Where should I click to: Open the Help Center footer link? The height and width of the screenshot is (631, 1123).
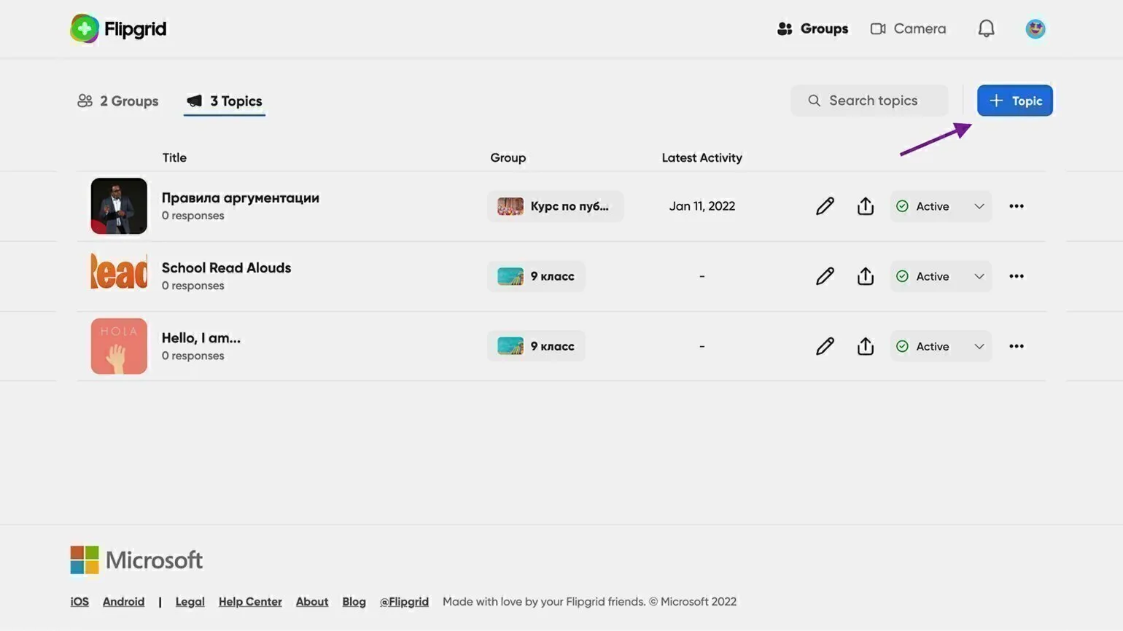pyautogui.click(x=250, y=602)
